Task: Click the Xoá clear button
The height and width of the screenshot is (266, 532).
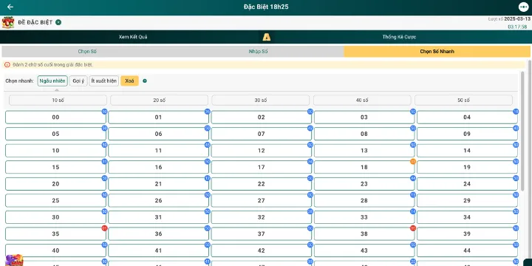Action: [x=129, y=81]
